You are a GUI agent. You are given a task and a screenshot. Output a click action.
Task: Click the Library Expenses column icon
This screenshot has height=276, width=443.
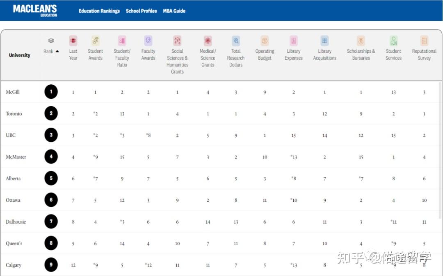(294, 41)
